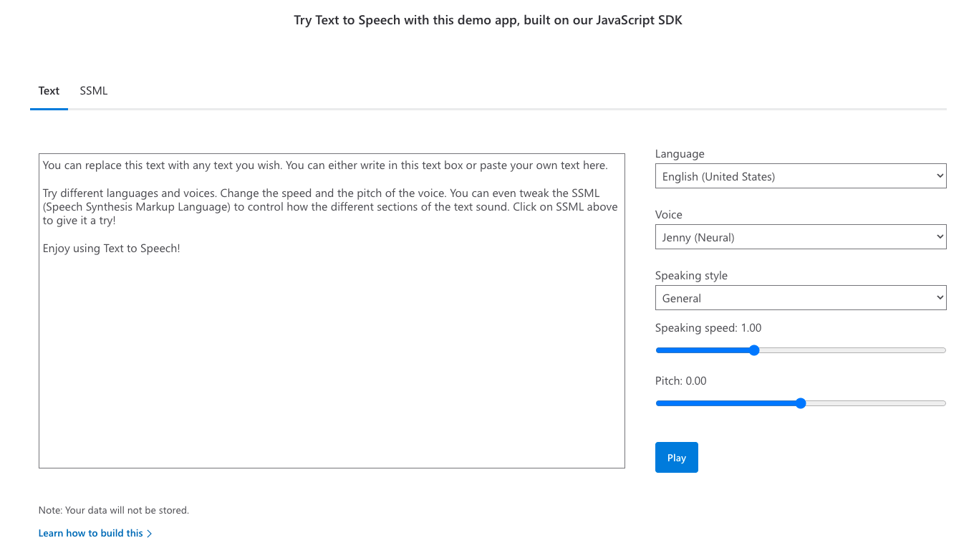The height and width of the screenshot is (553, 979).
Task: Click the "Enjoy using Text to Speech!" line
Action: [x=112, y=249]
